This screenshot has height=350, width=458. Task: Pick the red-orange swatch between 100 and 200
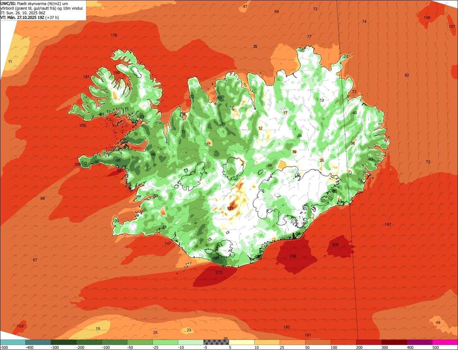tap(343, 342)
